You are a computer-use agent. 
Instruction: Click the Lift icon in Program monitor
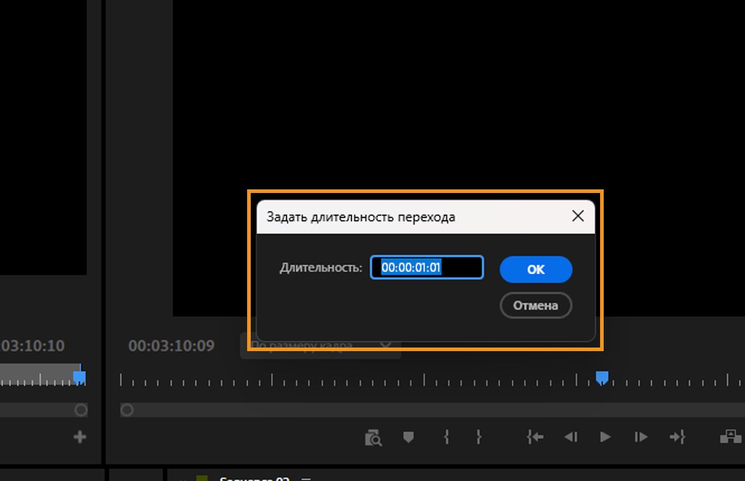[x=731, y=437]
